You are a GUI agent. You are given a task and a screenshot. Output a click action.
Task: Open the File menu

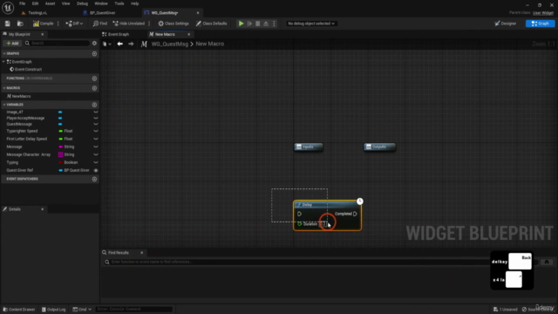coord(22,3)
